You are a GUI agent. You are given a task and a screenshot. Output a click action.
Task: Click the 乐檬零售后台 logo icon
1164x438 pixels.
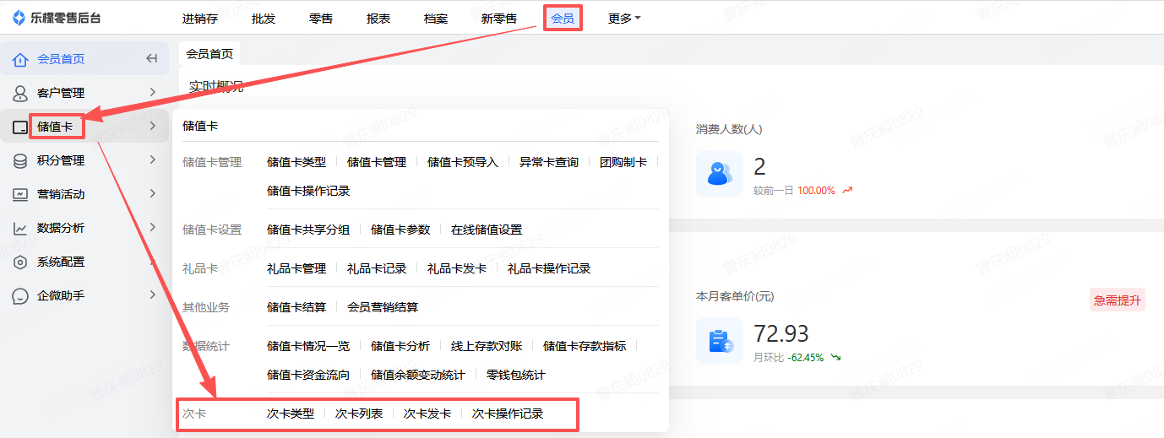(x=19, y=18)
